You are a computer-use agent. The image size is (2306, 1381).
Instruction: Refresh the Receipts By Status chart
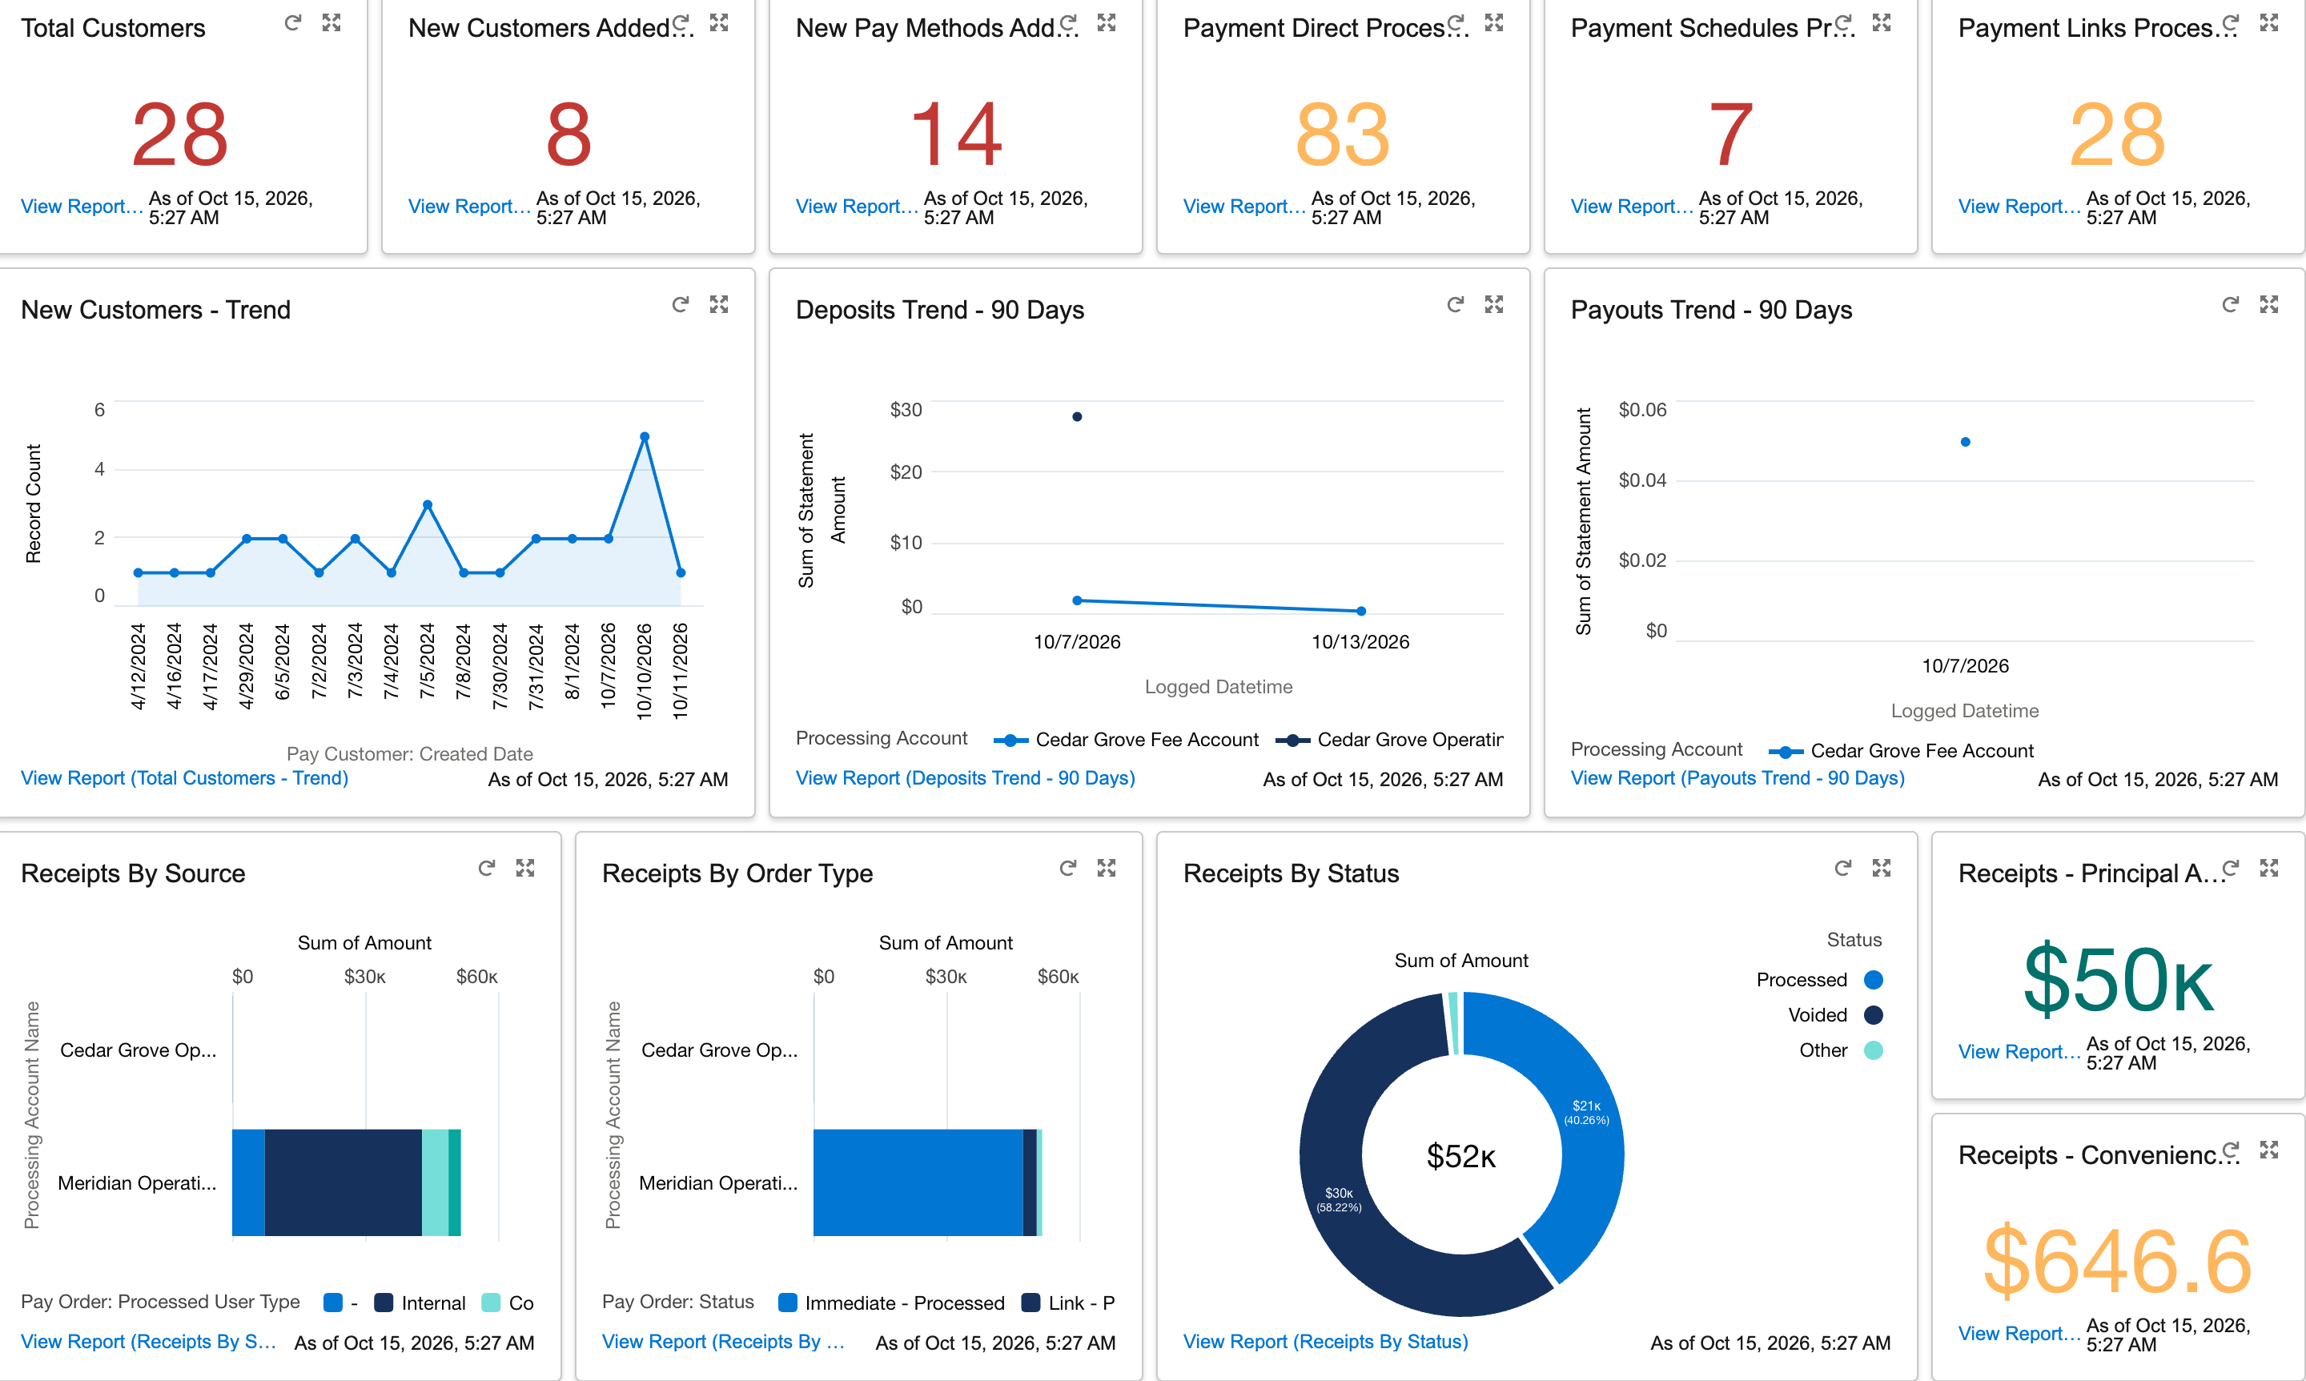coord(1842,869)
